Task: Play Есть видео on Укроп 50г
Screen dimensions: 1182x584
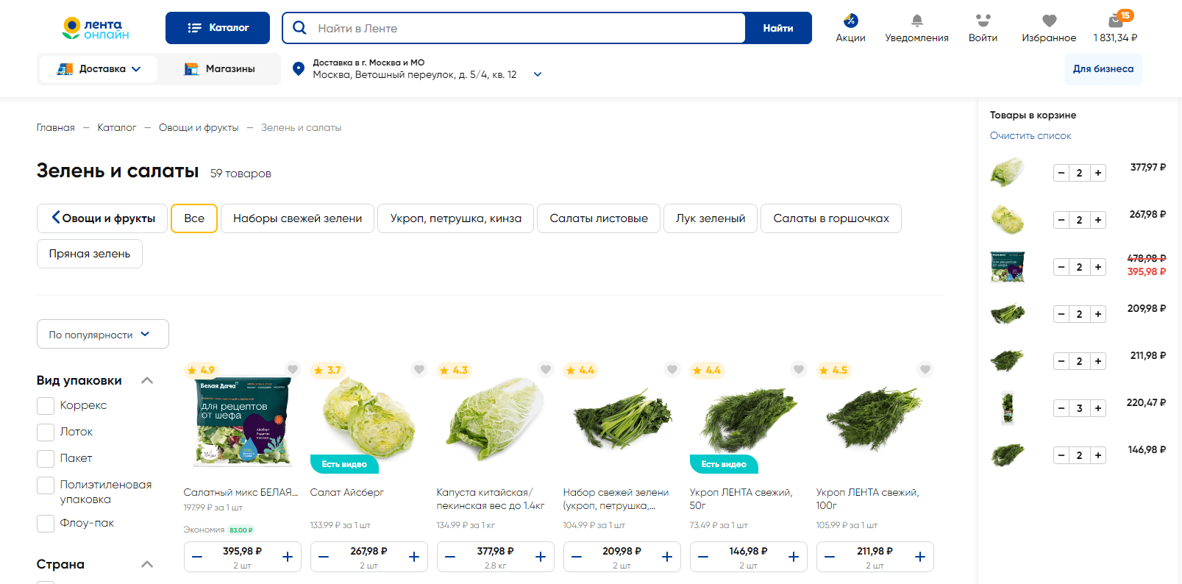Action: point(724,464)
